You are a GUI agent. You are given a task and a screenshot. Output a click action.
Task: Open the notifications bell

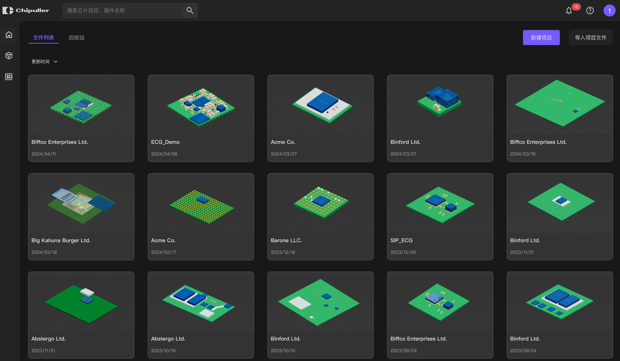tap(569, 11)
